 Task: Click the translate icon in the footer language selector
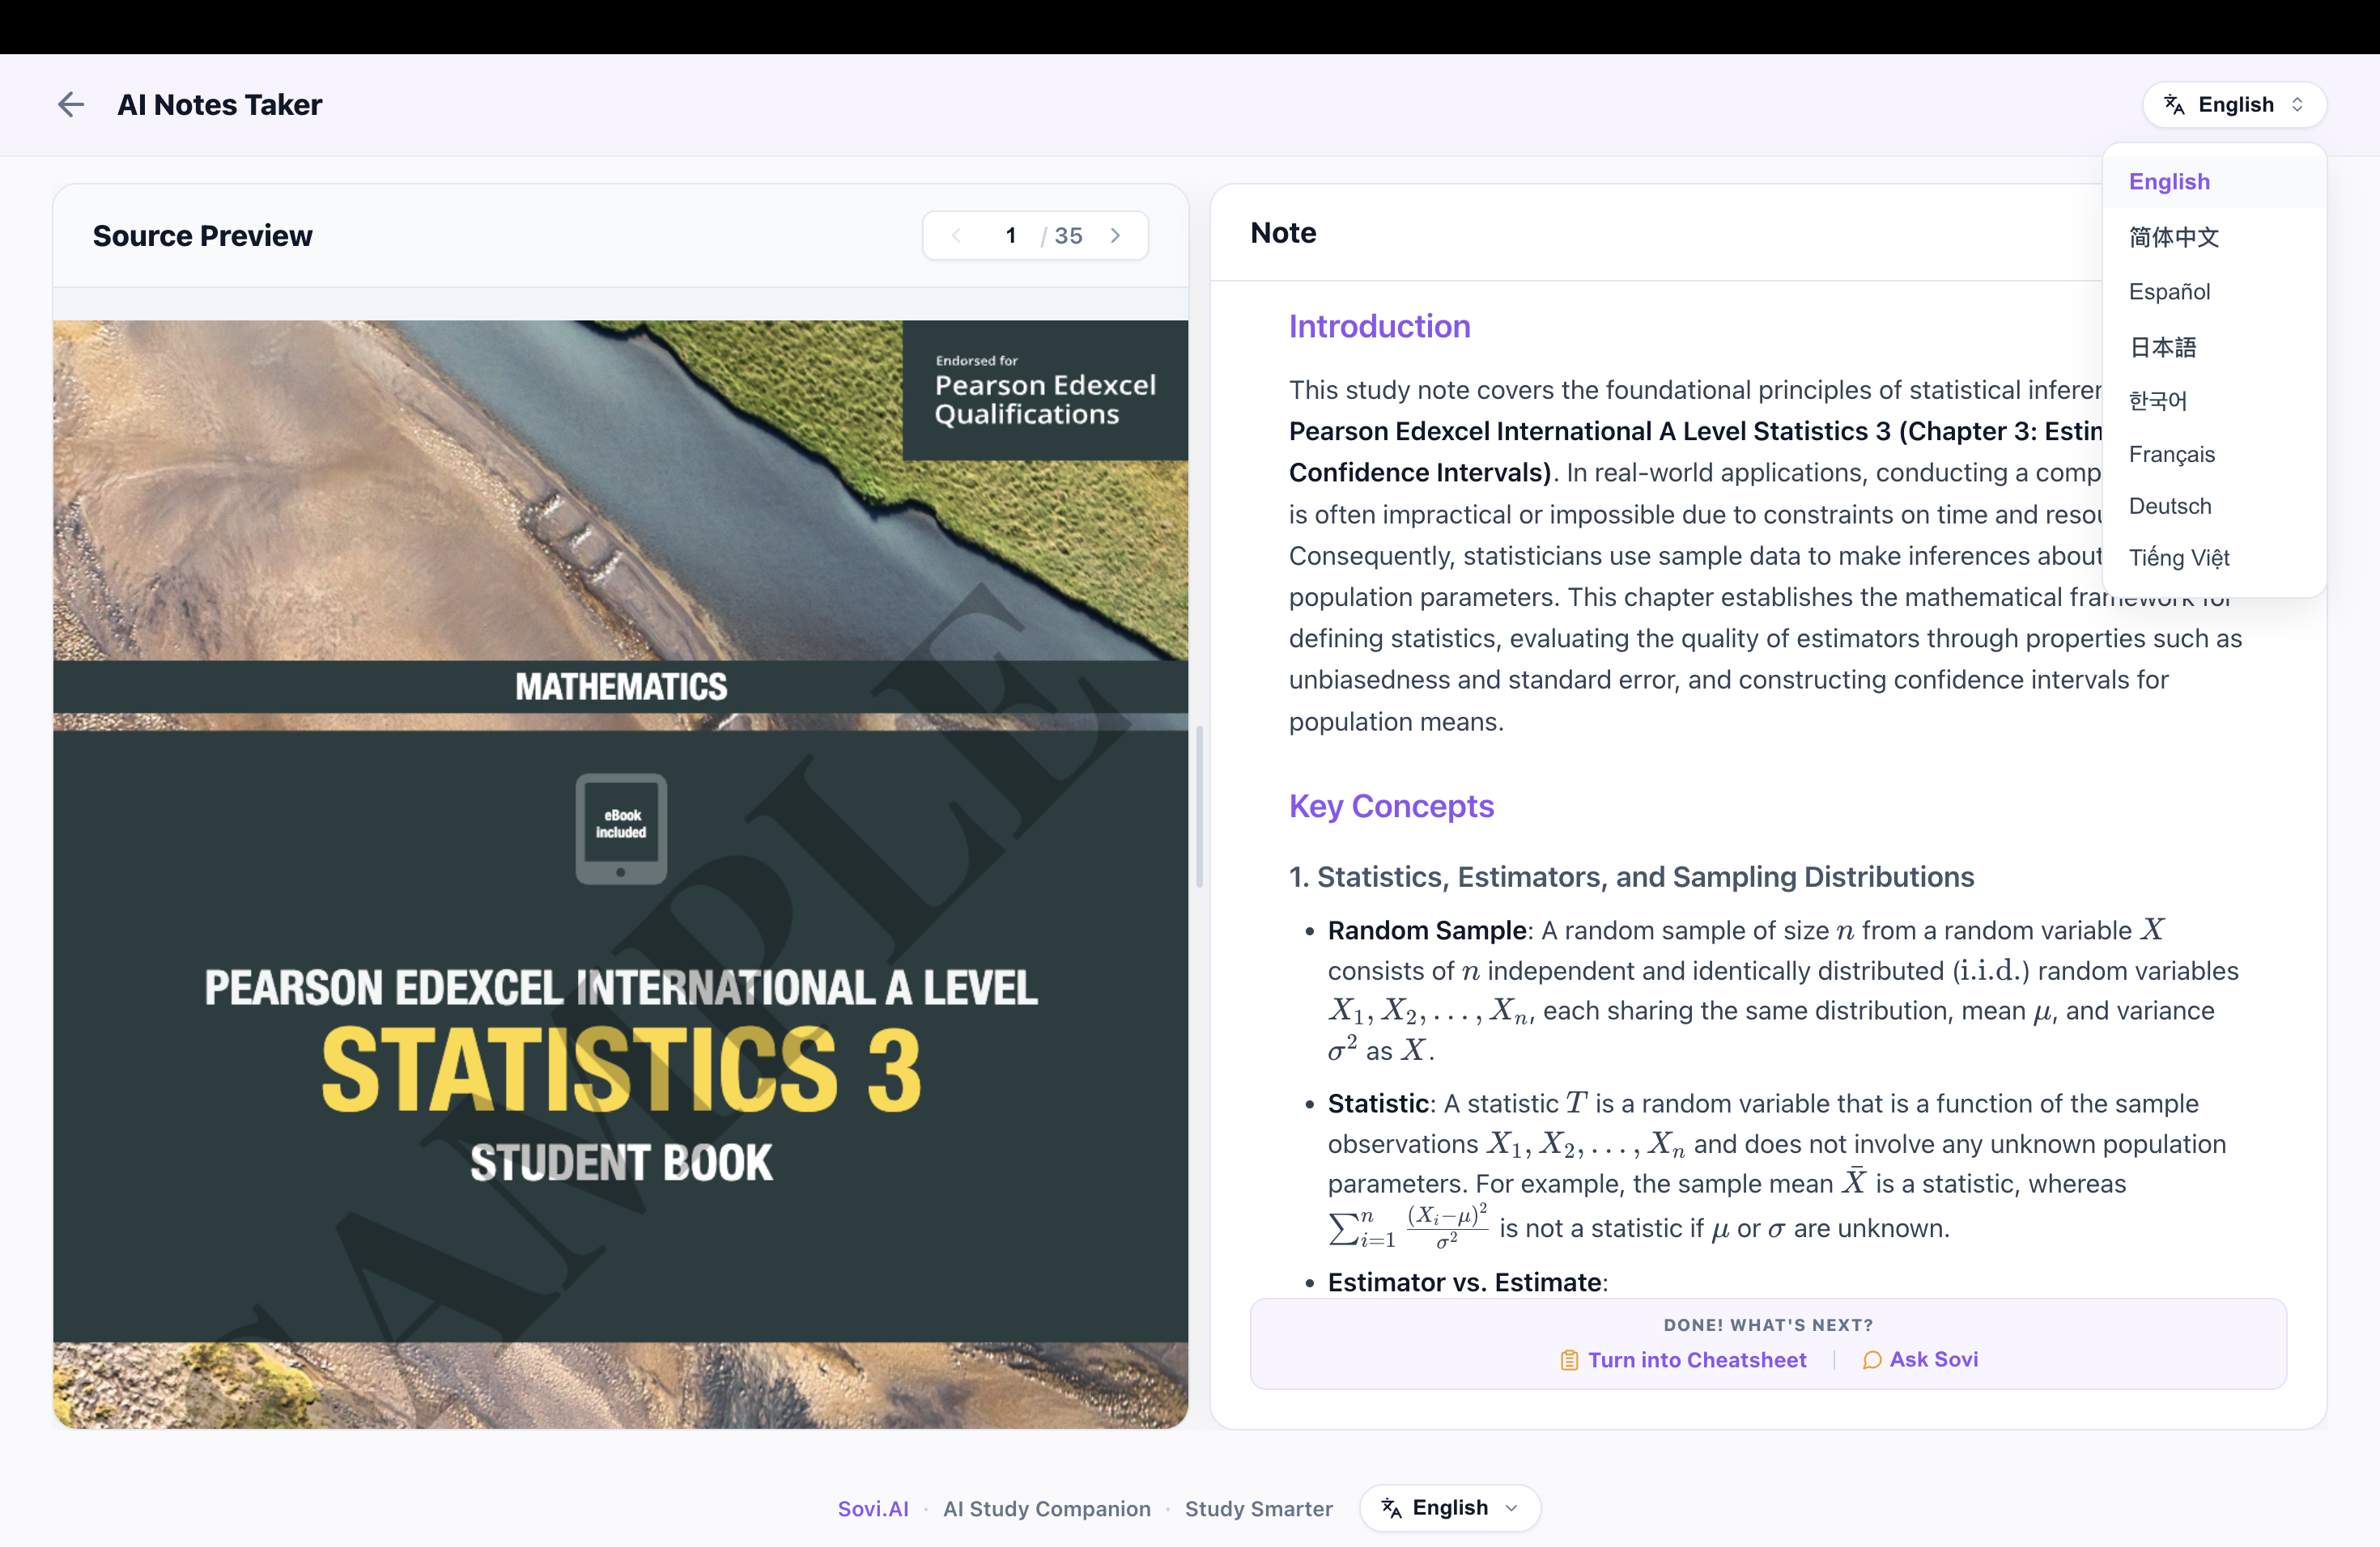1391,1508
